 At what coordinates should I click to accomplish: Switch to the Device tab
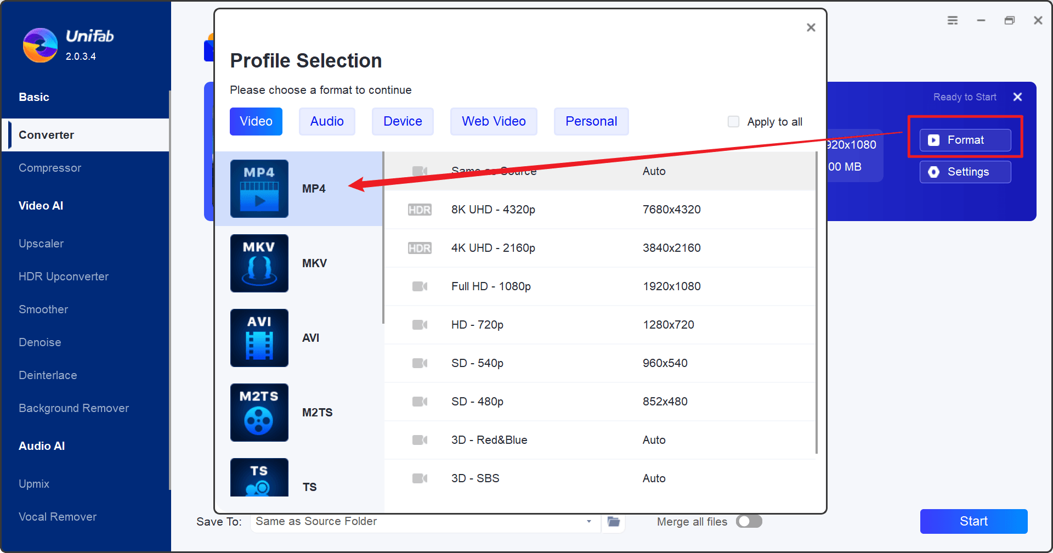(403, 121)
